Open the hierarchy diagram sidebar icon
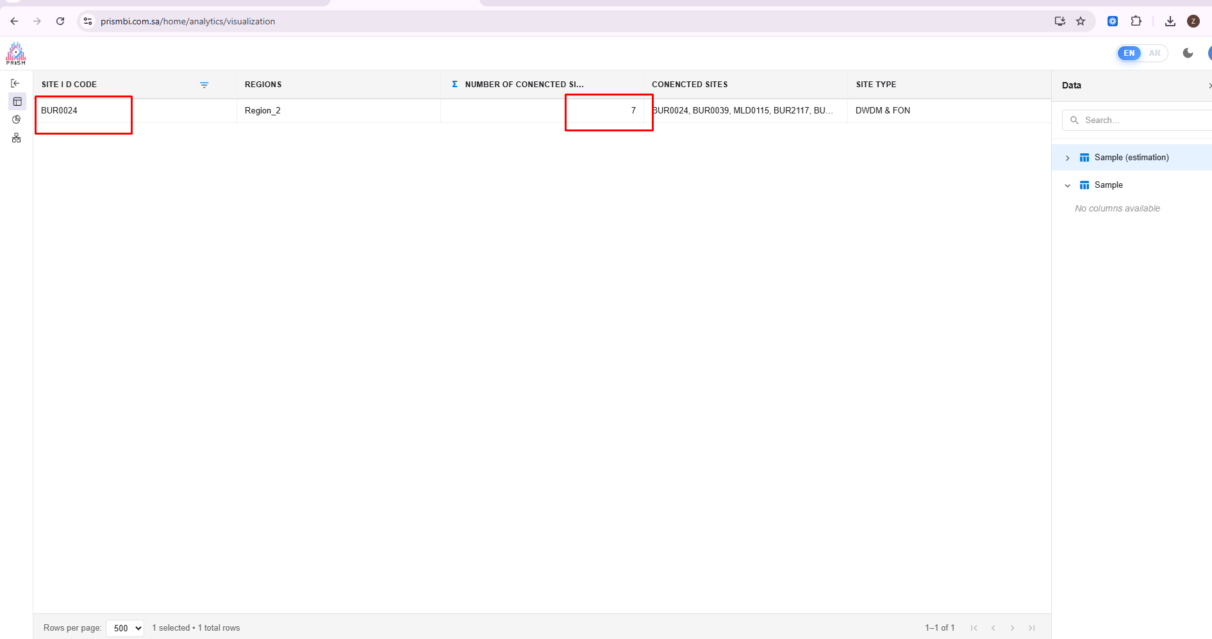The image size is (1212, 639). click(x=16, y=138)
